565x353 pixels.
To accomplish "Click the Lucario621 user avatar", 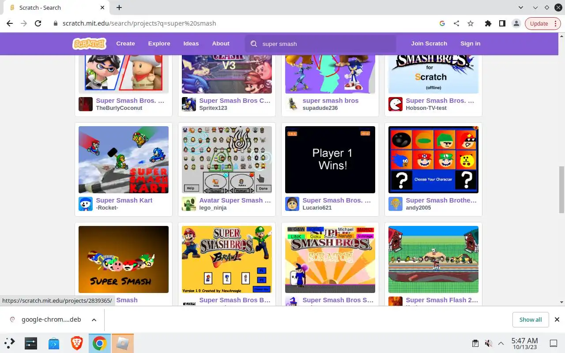I will point(292,204).
